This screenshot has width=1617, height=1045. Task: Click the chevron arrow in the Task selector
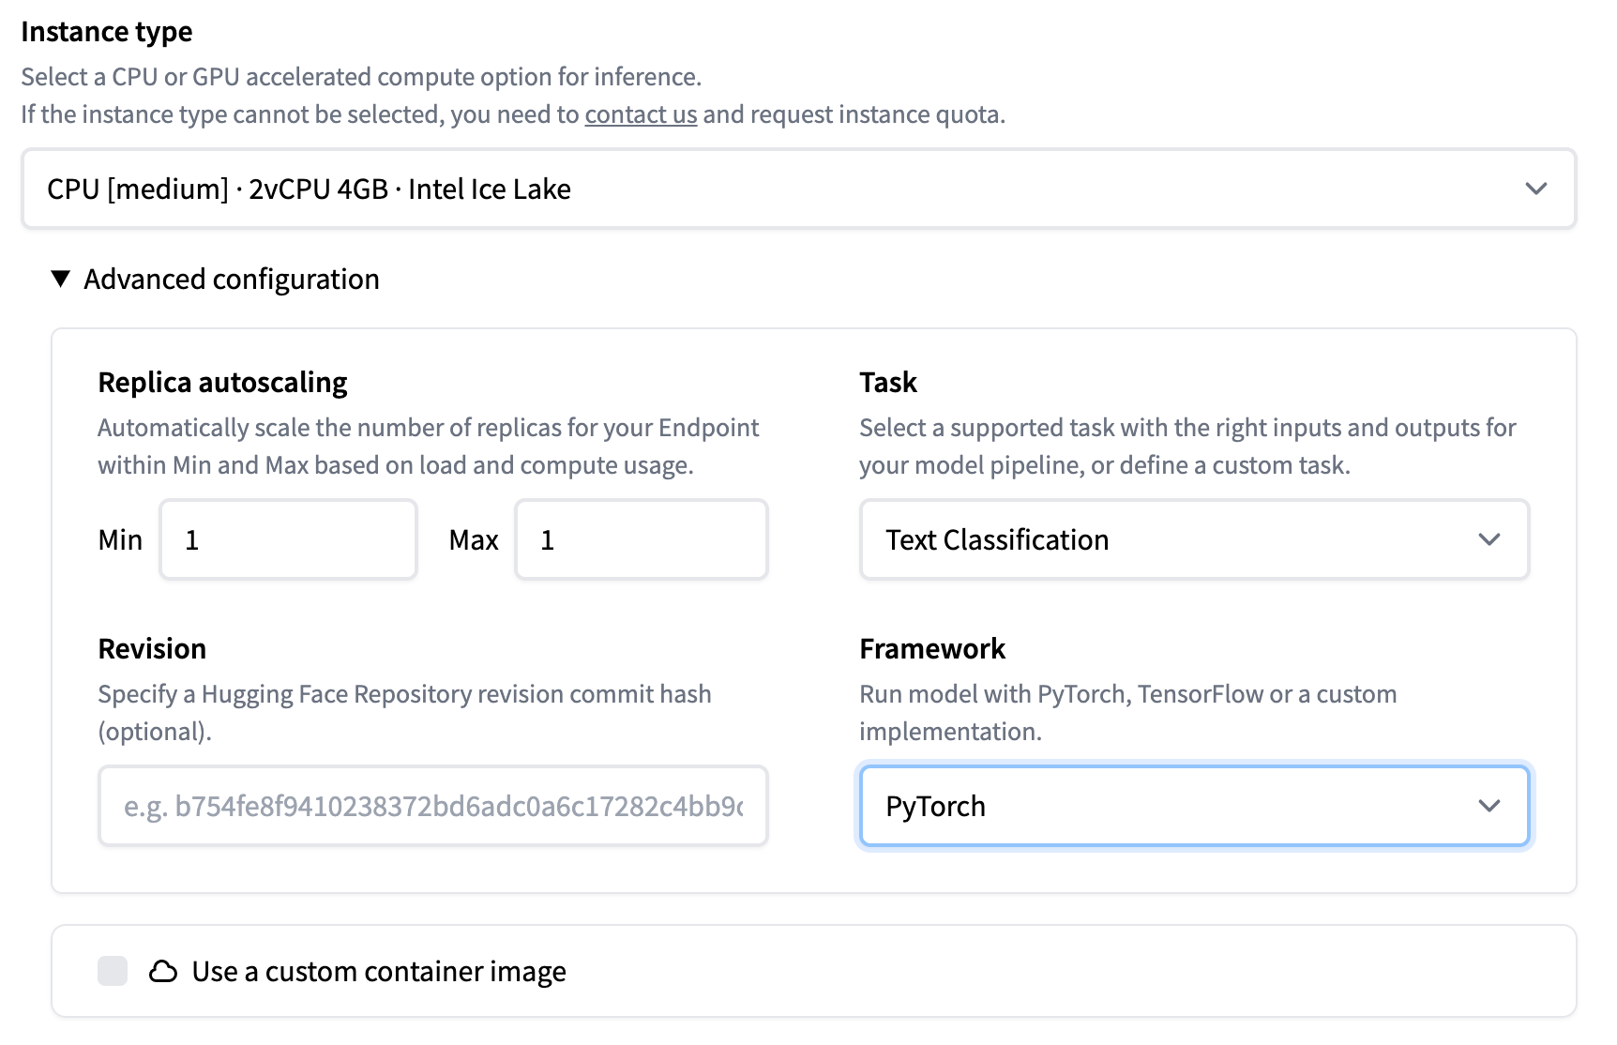[1489, 539]
